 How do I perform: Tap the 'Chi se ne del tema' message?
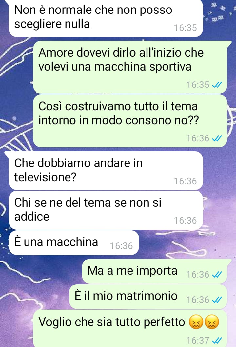(x=106, y=210)
